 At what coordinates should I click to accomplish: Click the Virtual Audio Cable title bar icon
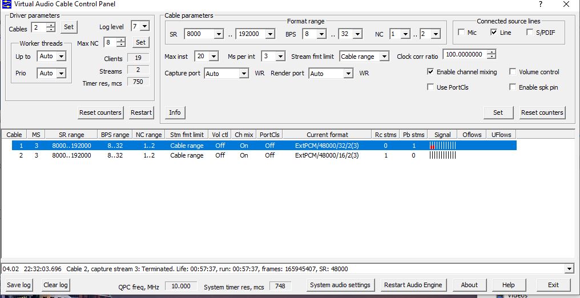(x=6, y=5)
